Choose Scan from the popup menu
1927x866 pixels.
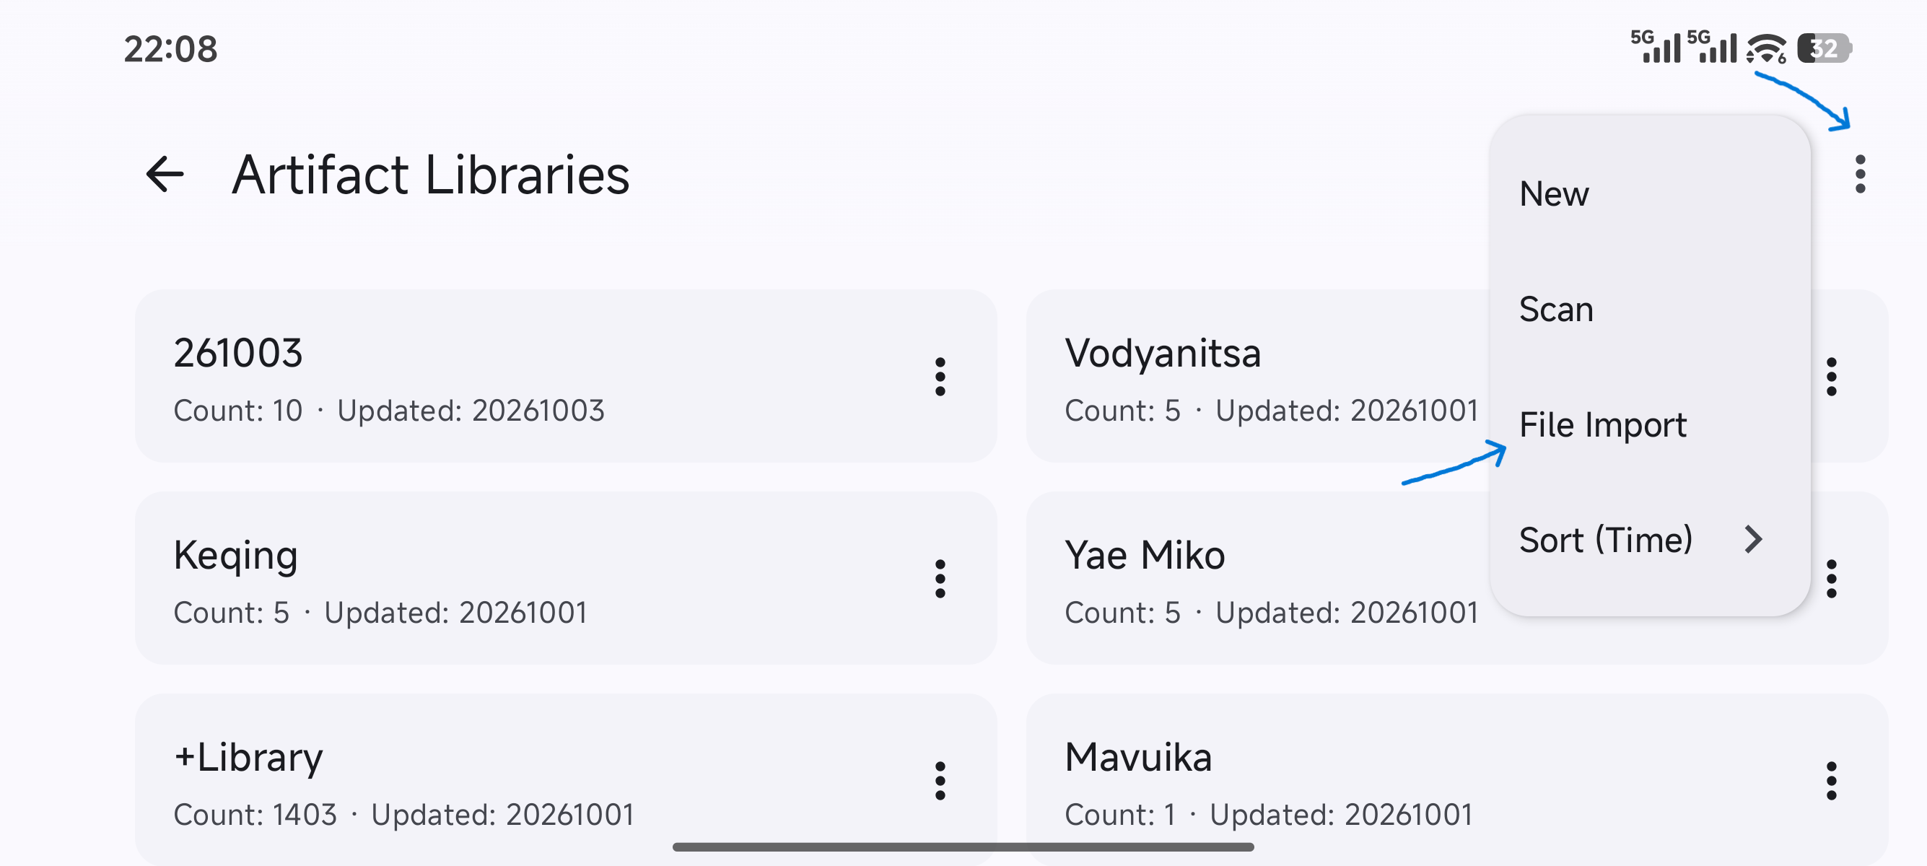coord(1648,309)
